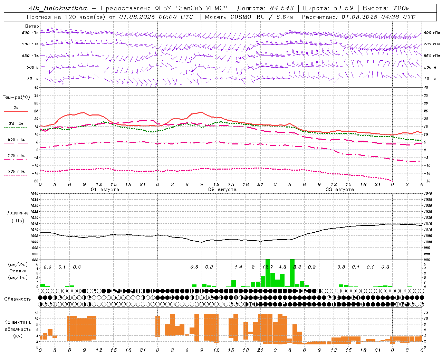Click the Ветер wind panel label
This screenshot has height=353, width=442.
(32, 26)
